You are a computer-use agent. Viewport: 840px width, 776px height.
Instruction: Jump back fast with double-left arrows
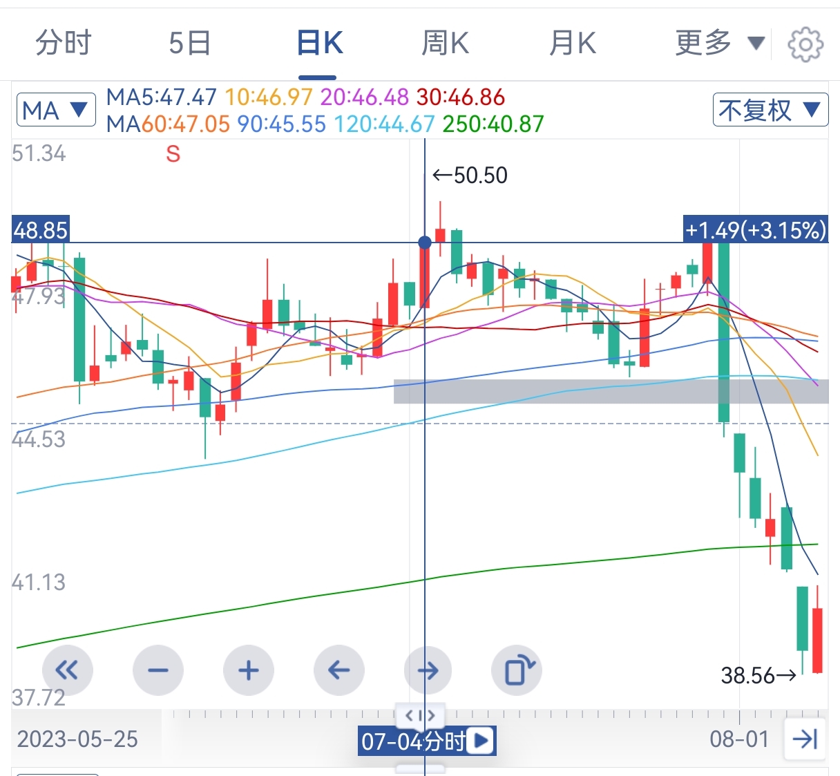pos(67,670)
